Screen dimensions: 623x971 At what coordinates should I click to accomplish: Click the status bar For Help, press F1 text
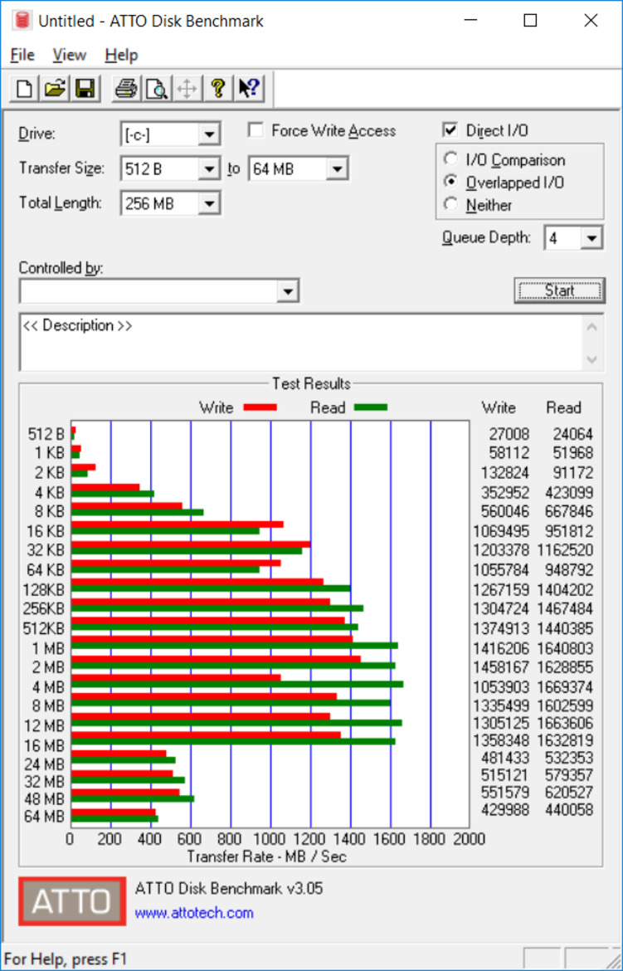point(65,959)
